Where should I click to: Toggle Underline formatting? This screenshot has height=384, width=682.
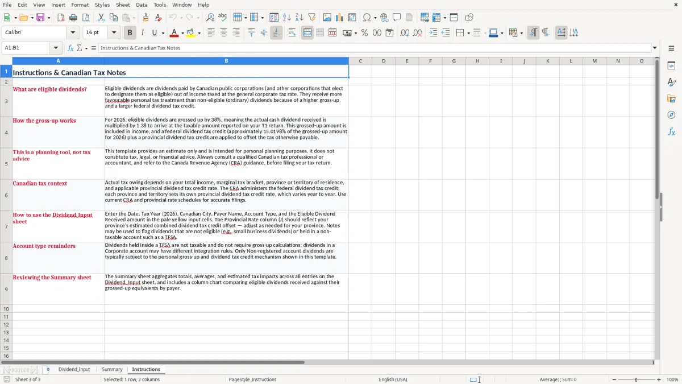tap(155, 33)
